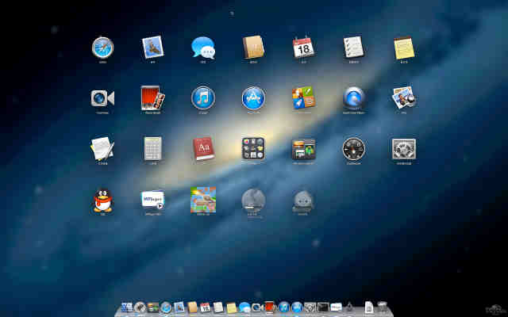The width and height of the screenshot is (508, 317).
Task: Open the red Dictionary app in Launchpad
Action: [203, 148]
